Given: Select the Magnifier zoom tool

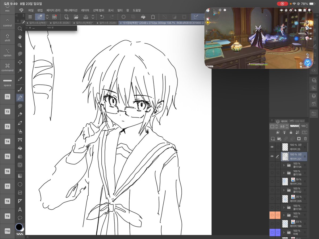Looking at the screenshot, I should click(x=20, y=29).
